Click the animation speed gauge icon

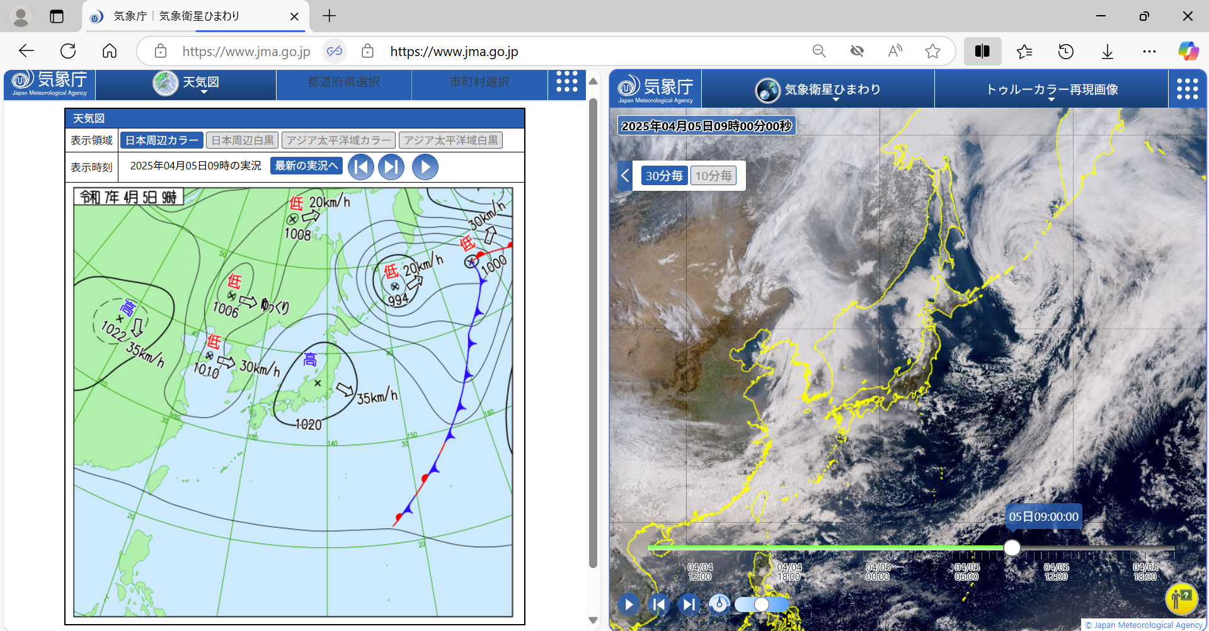click(719, 604)
